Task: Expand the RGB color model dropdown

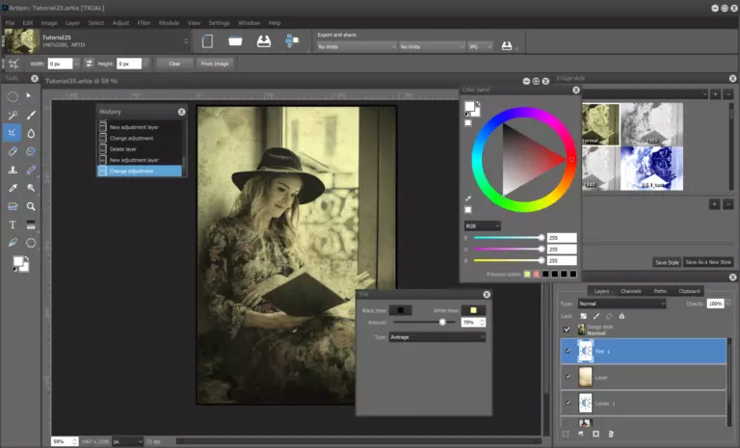Action: pyautogui.click(x=482, y=225)
